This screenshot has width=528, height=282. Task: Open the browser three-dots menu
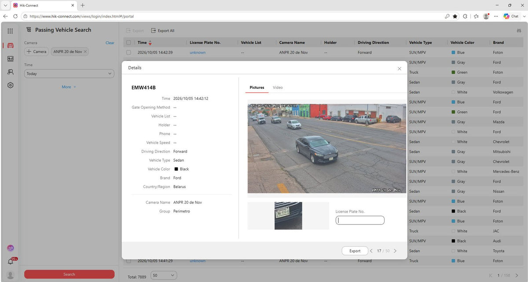pyautogui.click(x=496, y=16)
